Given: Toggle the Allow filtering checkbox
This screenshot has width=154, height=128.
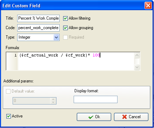Looking at the screenshot, I should [65, 18].
